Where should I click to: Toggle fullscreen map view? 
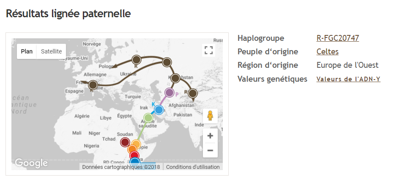pyautogui.click(x=208, y=51)
